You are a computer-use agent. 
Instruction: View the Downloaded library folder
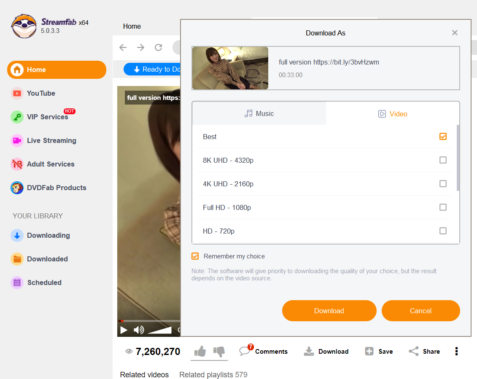click(x=39, y=259)
